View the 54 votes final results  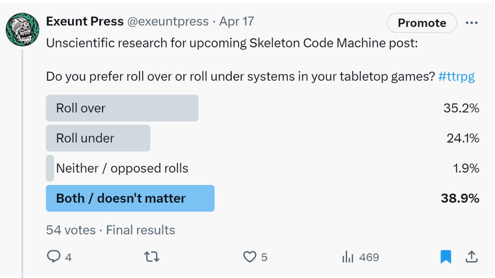tap(110, 230)
